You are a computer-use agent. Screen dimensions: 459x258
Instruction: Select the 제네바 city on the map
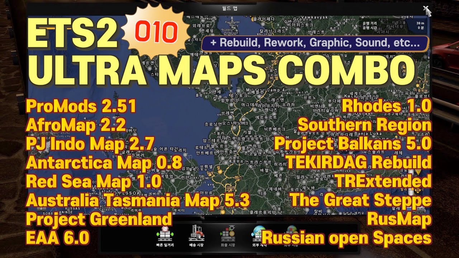(275, 189)
